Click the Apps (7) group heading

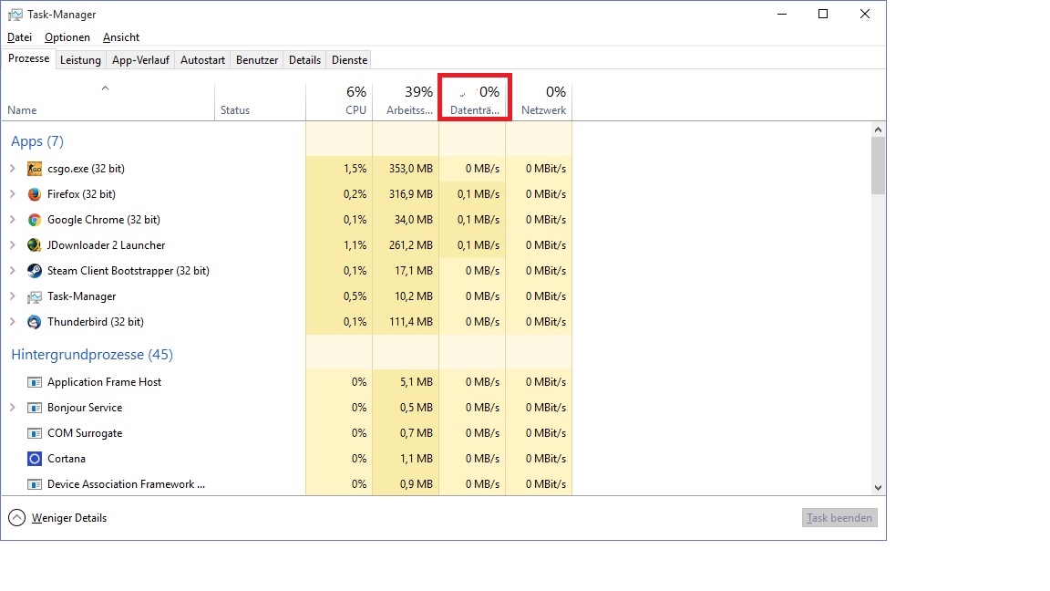[37, 141]
